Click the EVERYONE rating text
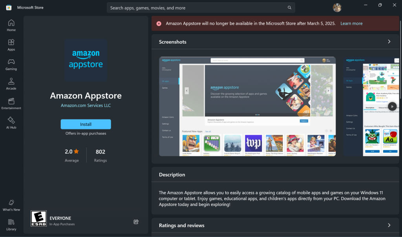Image resolution: width=402 pixels, height=237 pixels. pos(60,218)
